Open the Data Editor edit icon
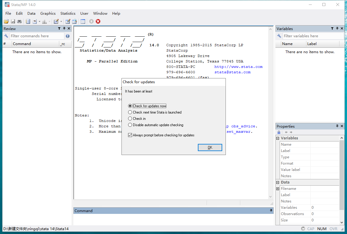The width and height of the screenshot is (347, 234). tap(68, 21)
